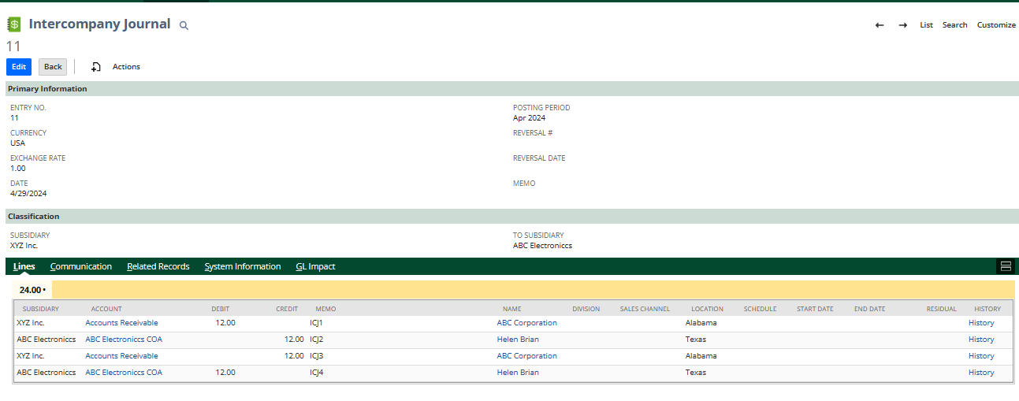View History for the ICJ4 line

(x=981, y=373)
